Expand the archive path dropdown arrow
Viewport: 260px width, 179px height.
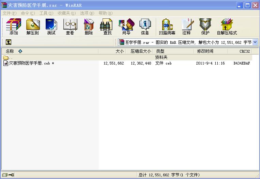click(255, 42)
